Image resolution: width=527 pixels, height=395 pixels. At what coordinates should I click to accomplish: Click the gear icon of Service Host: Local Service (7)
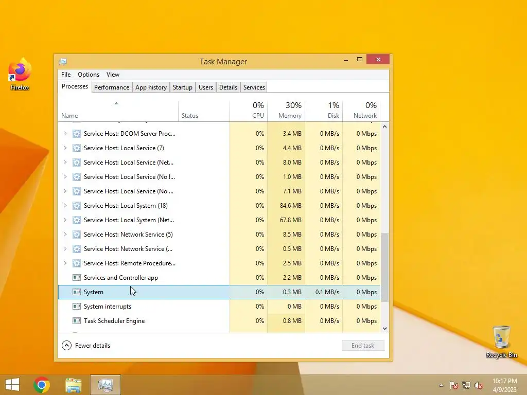[77, 148]
